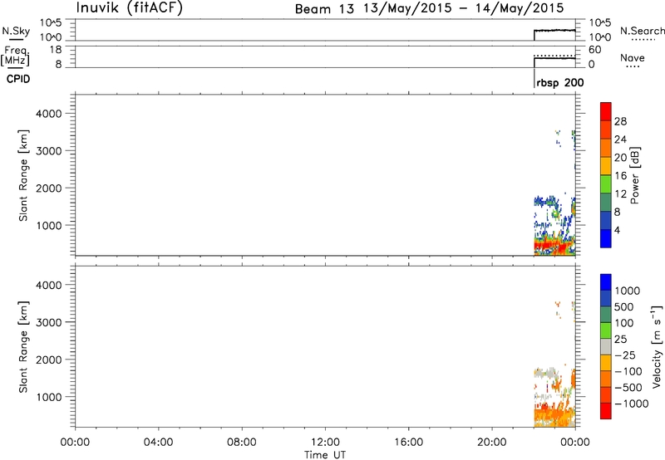Image resolution: width=665 pixels, height=460 pixels.
Task: Click the Power [dB] color bar
Action: tap(606, 174)
